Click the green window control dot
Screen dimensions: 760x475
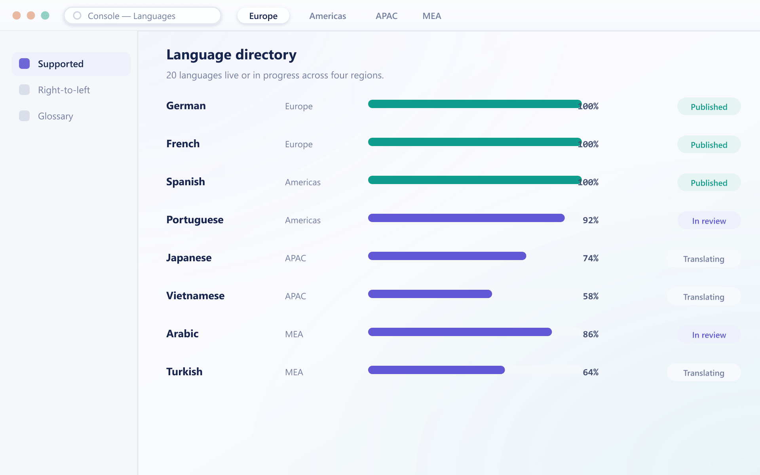point(45,15)
